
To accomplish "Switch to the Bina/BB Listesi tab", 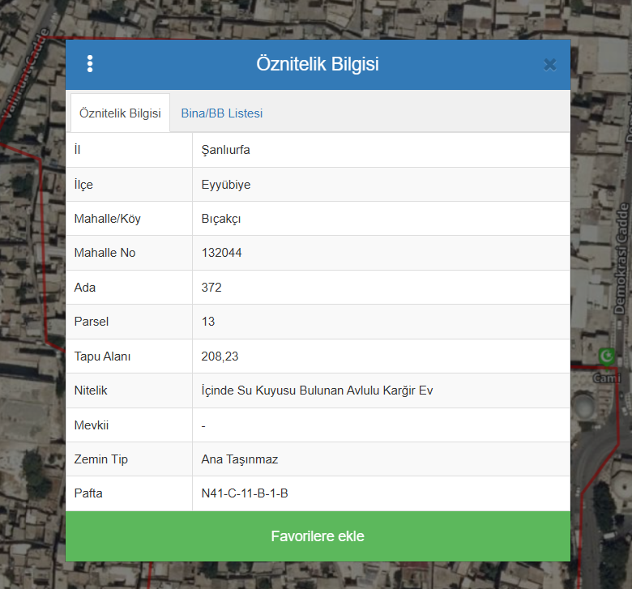I will pos(221,113).
